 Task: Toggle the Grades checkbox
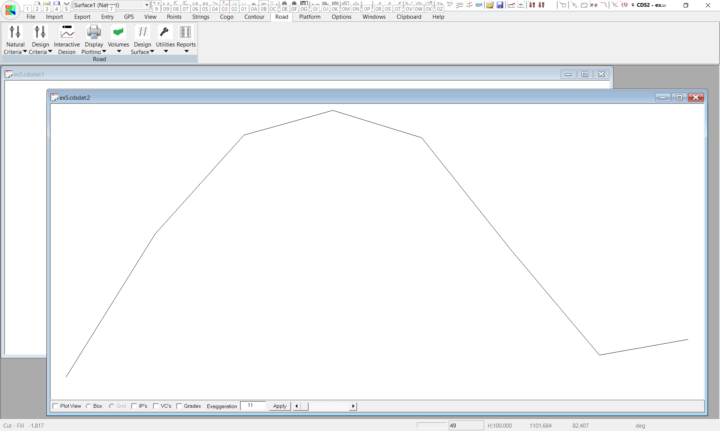(x=179, y=406)
